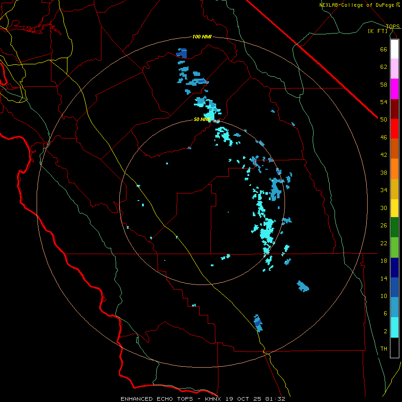
Task: Click the dark orange 46 kft swatch
Action: tap(394, 149)
